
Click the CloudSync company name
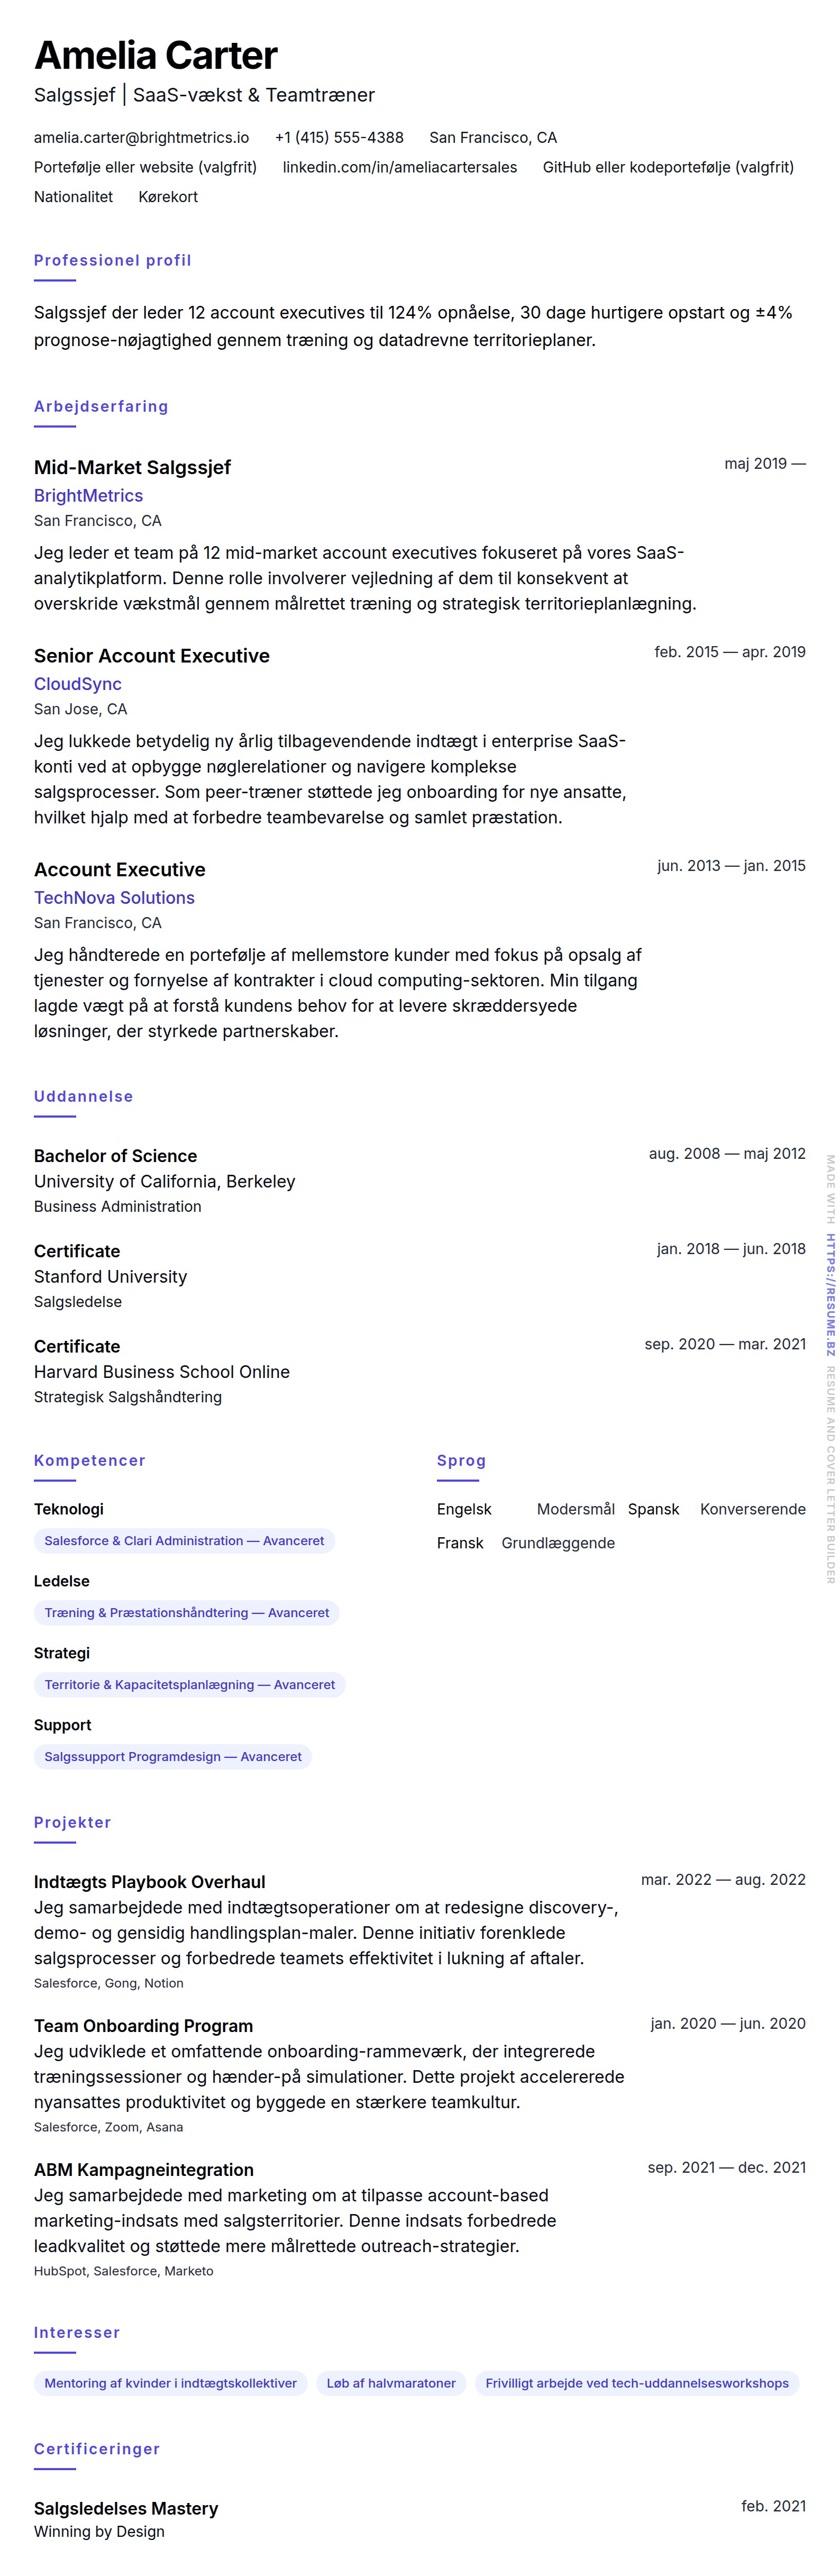[x=78, y=684]
